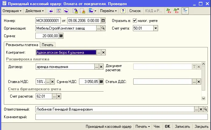Click the Записать button

[x=182, y=127]
